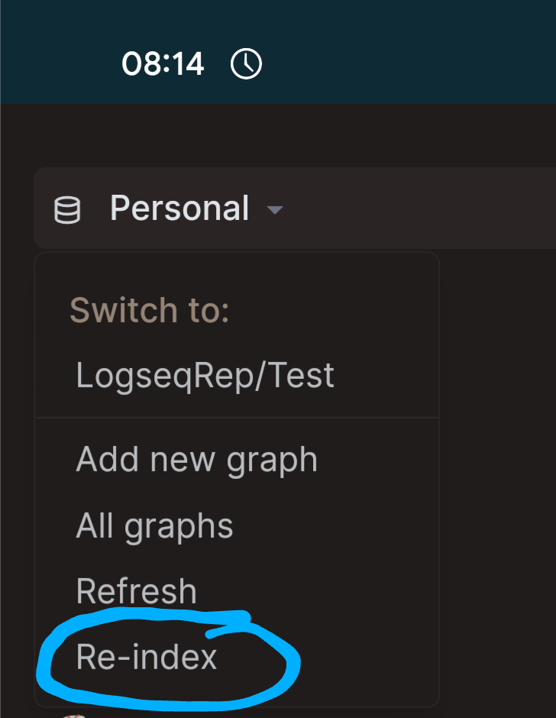Click the database icon left of Personal

point(67,210)
